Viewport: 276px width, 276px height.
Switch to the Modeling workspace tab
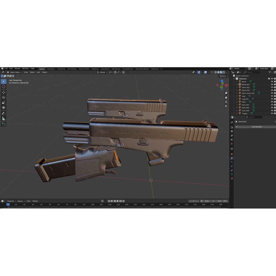pos(51,69)
